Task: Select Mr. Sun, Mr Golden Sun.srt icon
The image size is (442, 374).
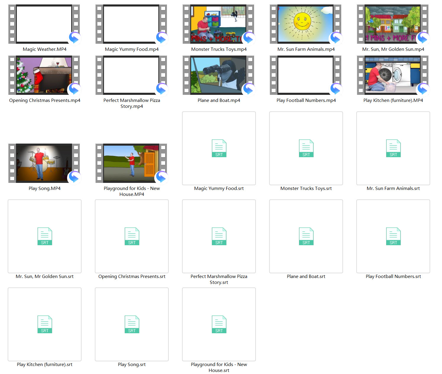Action: pyautogui.click(x=45, y=236)
